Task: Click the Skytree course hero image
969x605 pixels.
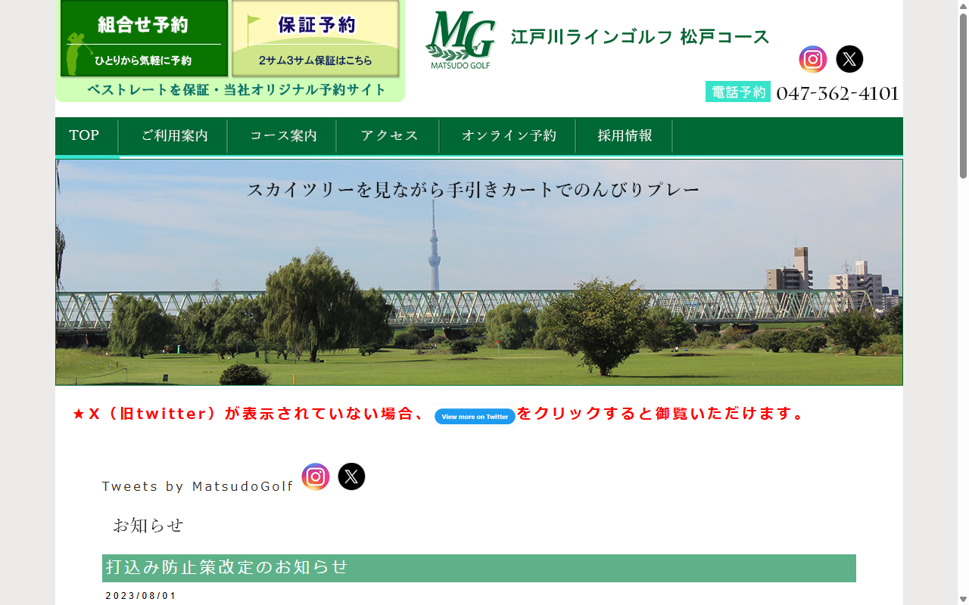Action: click(479, 272)
